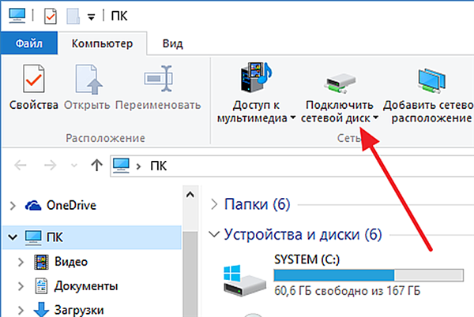Open recent locations dropdown arrow
Viewport: 474px width, 317px height.
pyautogui.click(x=74, y=166)
